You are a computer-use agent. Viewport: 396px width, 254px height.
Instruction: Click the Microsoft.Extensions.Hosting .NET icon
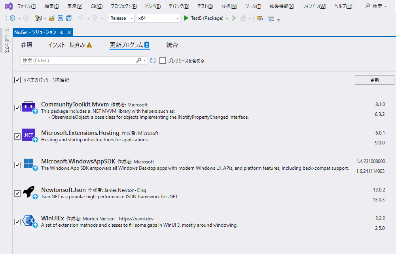click(x=28, y=135)
